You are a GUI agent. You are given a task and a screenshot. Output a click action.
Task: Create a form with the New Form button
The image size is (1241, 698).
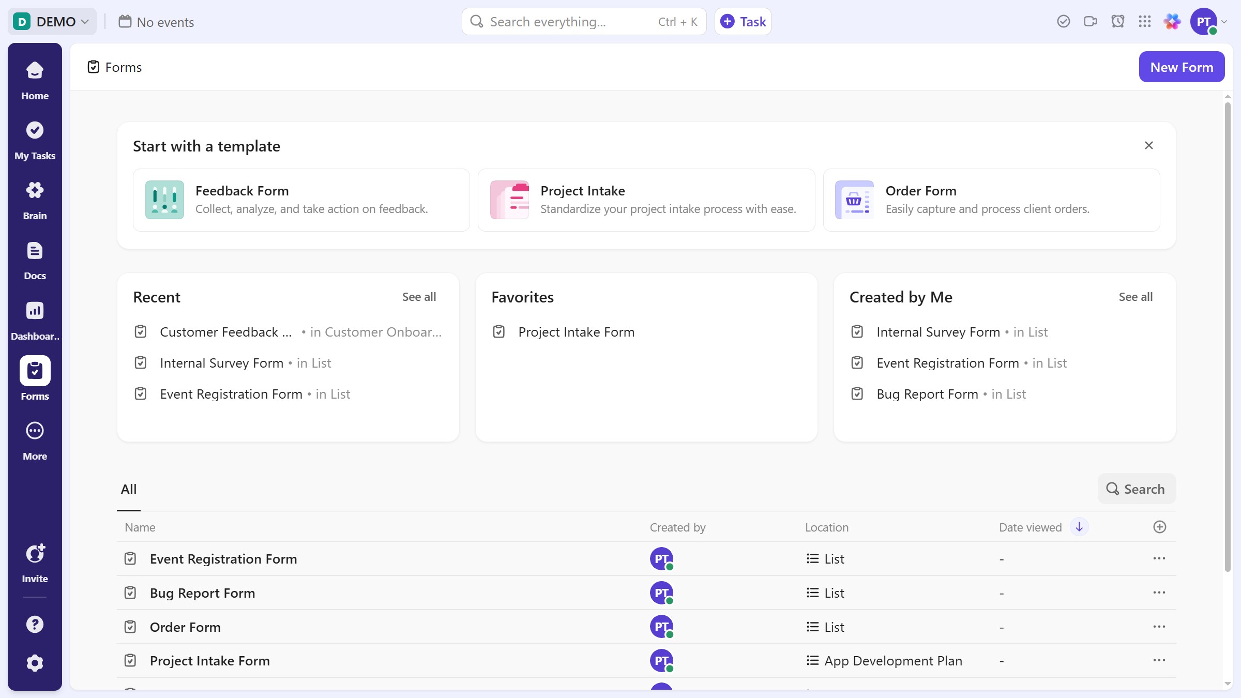[x=1182, y=67]
